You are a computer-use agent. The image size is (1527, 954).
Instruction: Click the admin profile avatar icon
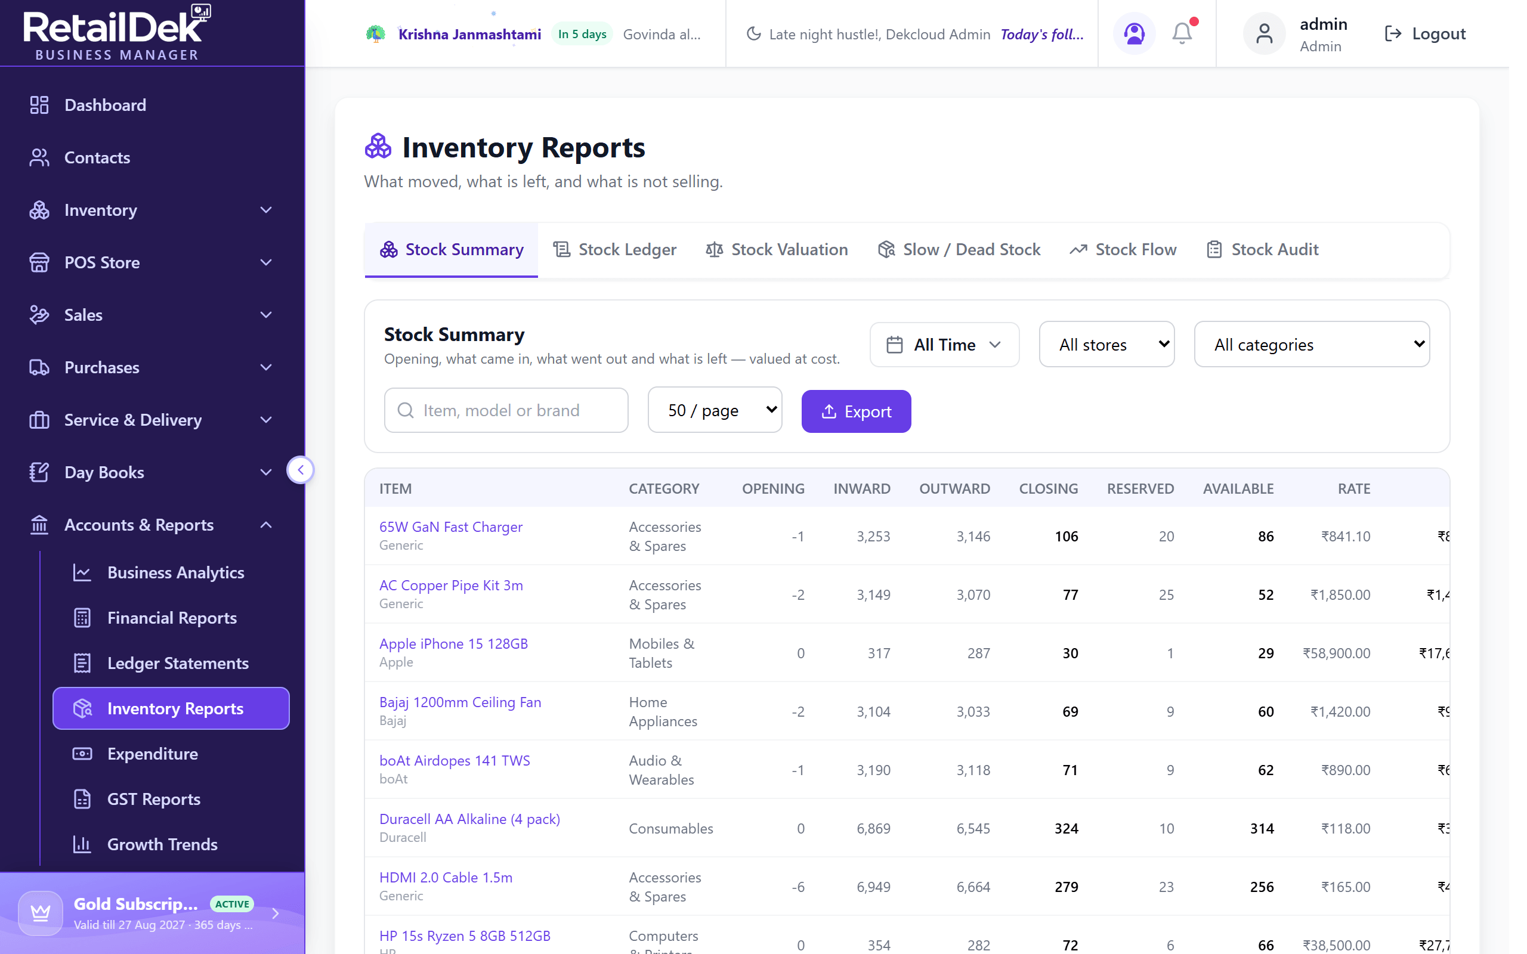point(1264,33)
